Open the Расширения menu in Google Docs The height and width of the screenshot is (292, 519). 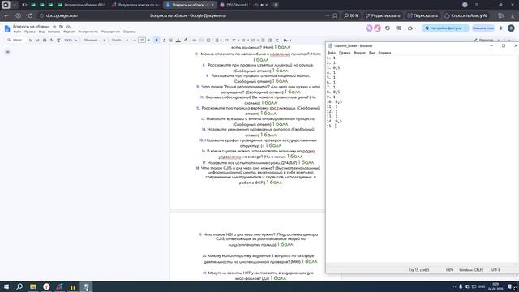coord(110,32)
